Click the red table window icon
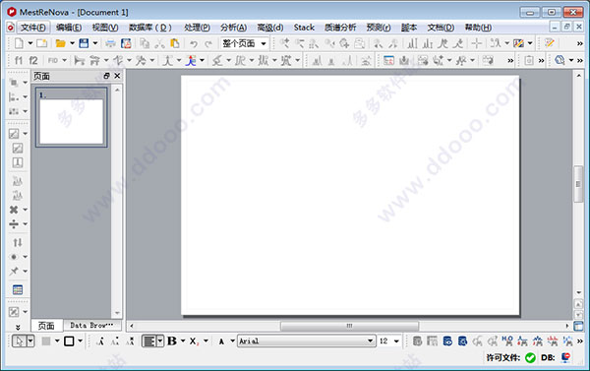The image size is (590, 371). [388, 60]
